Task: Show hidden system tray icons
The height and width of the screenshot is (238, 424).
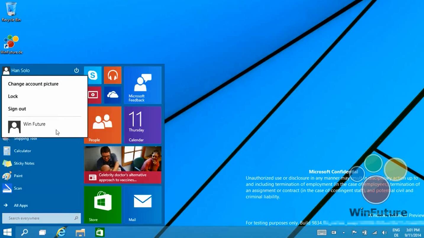Action: click(344, 232)
